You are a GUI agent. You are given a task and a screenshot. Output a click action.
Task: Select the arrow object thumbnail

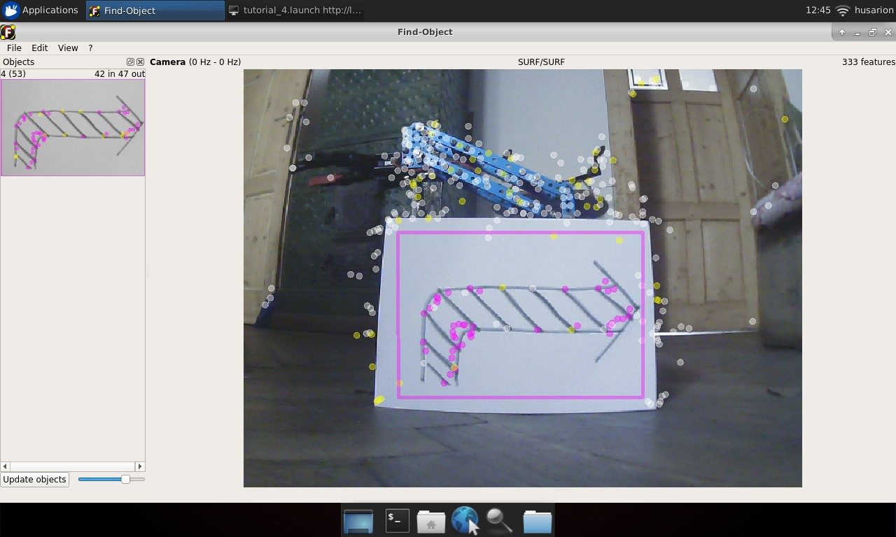click(x=73, y=127)
